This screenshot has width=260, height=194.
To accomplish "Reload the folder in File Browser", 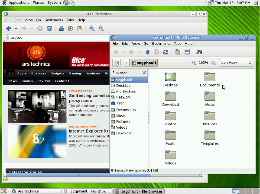I will 166,52.
